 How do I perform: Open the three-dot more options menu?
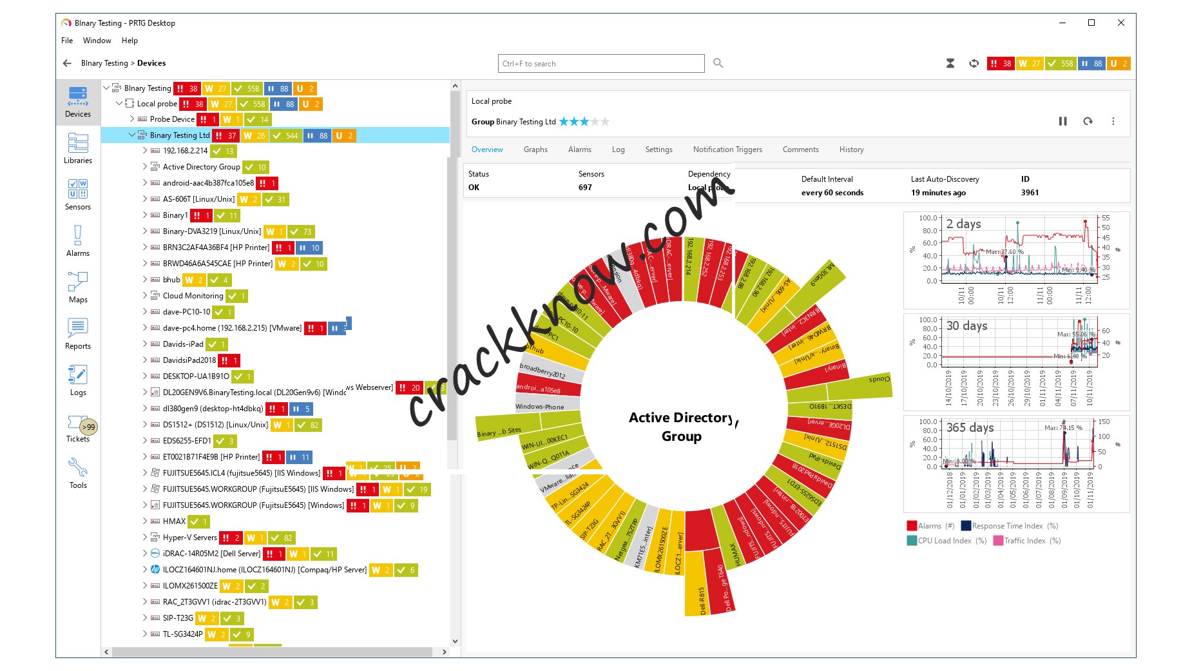1113,121
